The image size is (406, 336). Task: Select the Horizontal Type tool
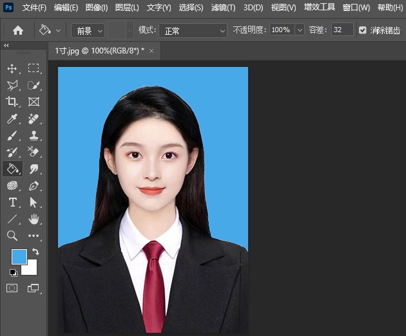pos(12,202)
